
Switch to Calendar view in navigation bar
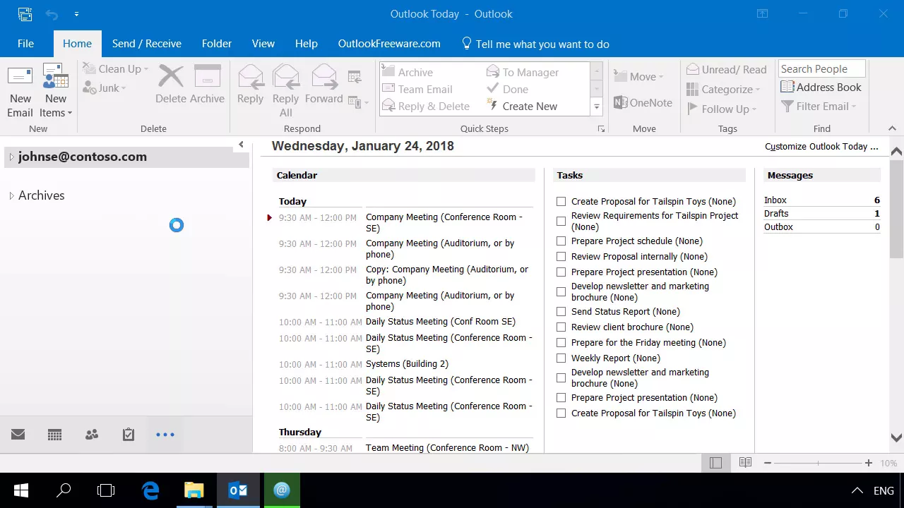click(x=55, y=435)
